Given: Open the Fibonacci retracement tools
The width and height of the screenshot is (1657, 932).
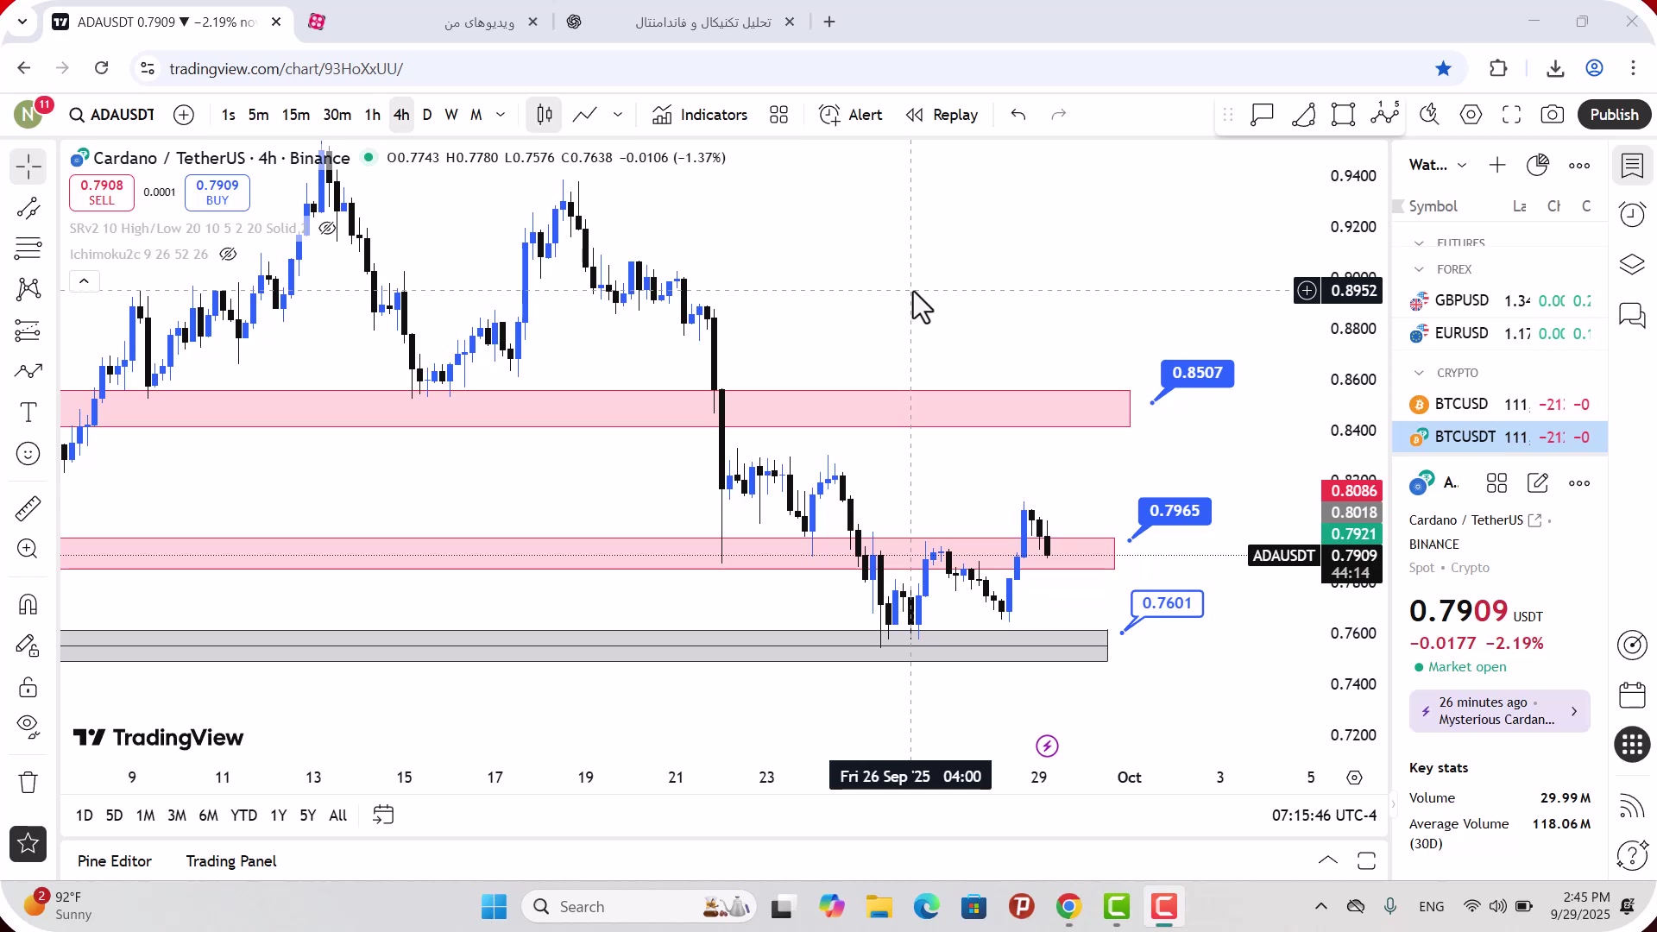Looking at the screenshot, I should tap(28, 249).
